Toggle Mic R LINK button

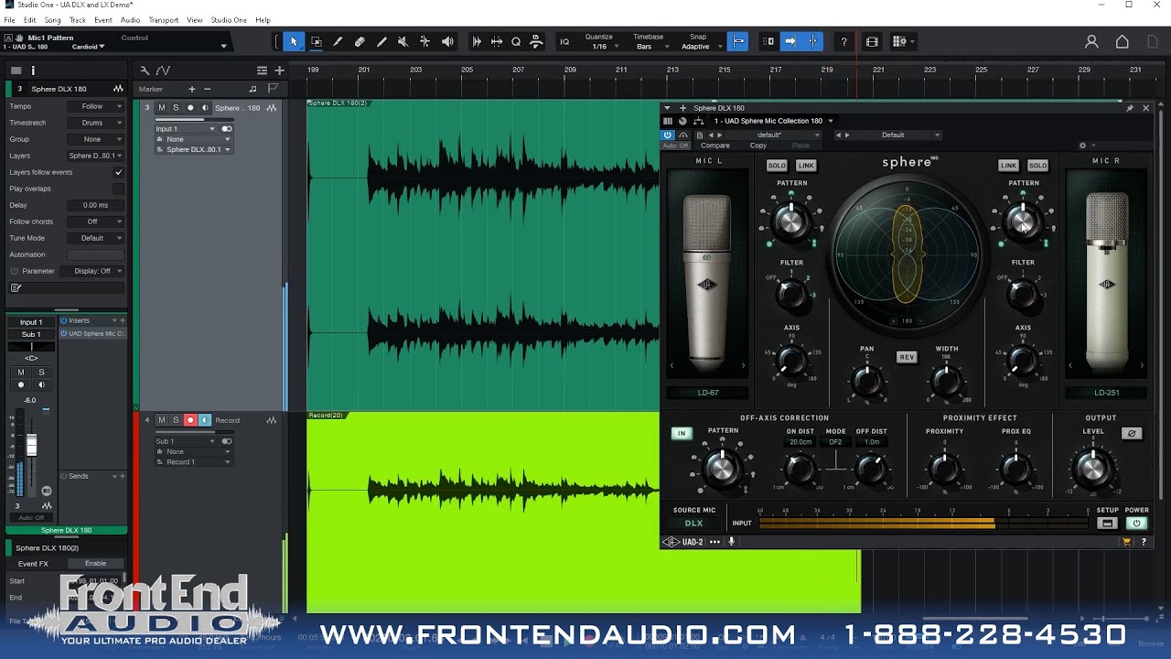[x=1008, y=166]
